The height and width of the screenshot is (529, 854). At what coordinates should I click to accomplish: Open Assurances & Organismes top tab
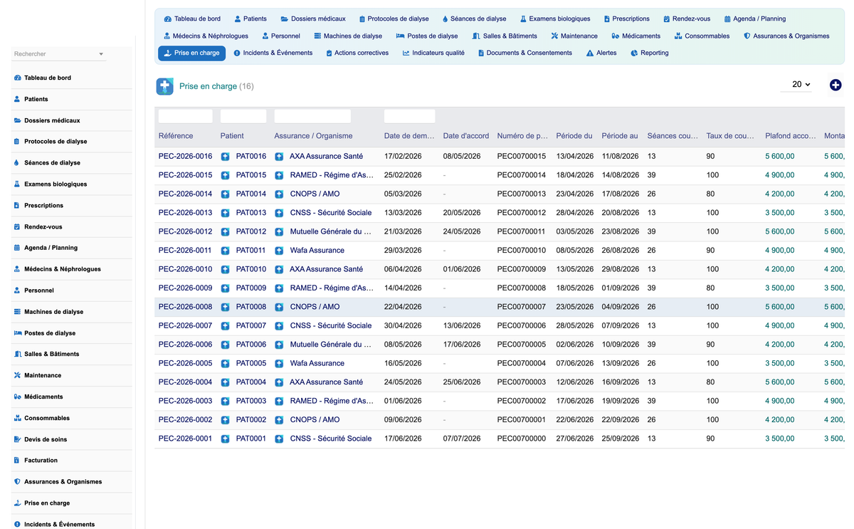(x=786, y=36)
